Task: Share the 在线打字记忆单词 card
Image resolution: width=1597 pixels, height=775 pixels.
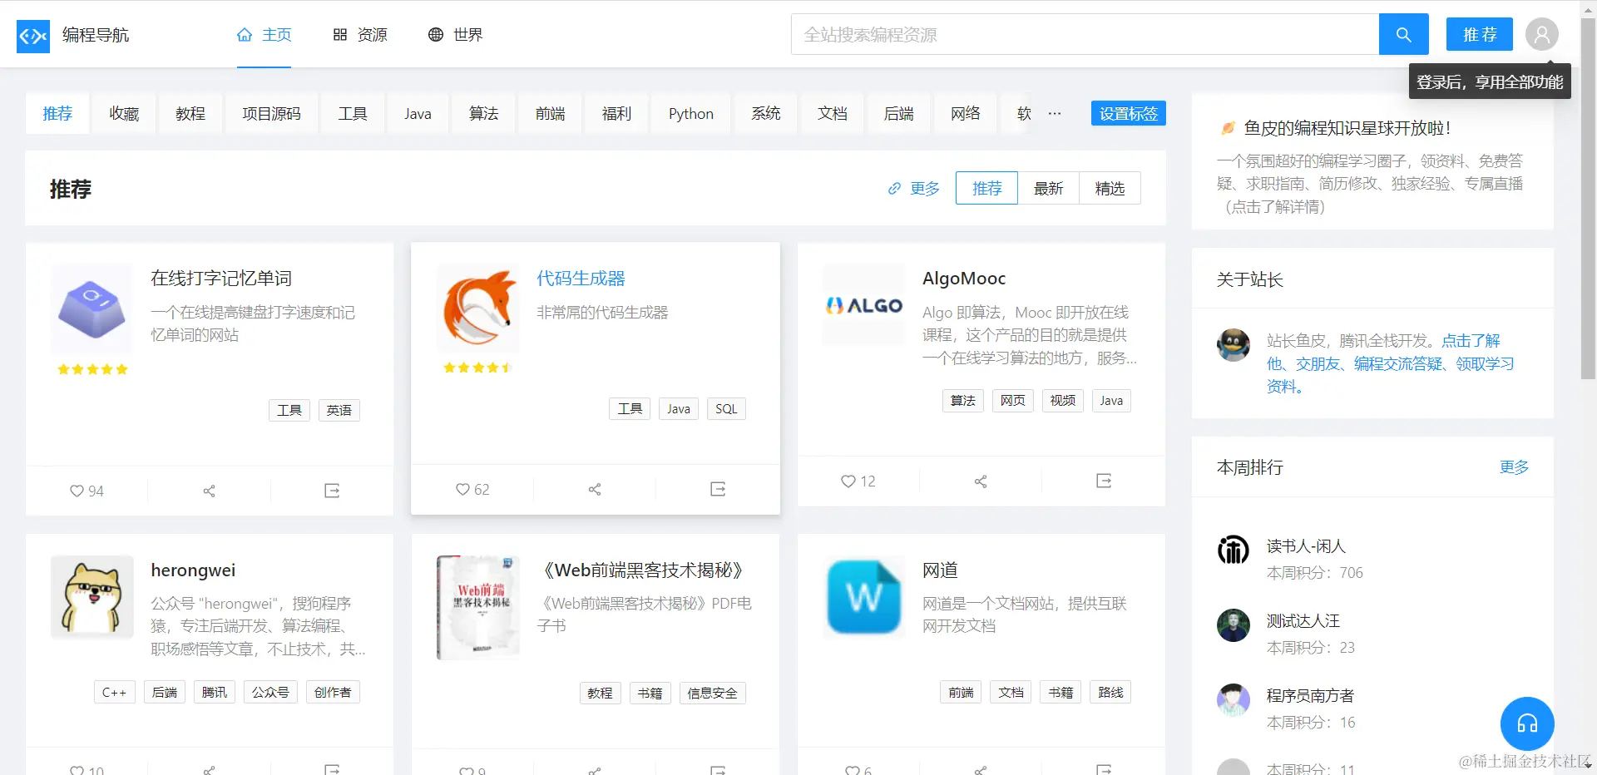Action: [209, 491]
